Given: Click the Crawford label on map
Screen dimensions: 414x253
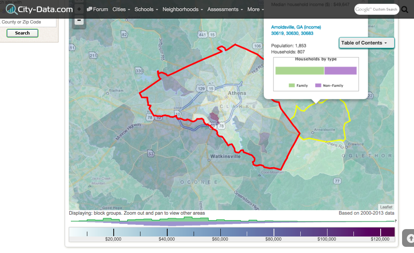Looking at the screenshot, I should (356, 144).
